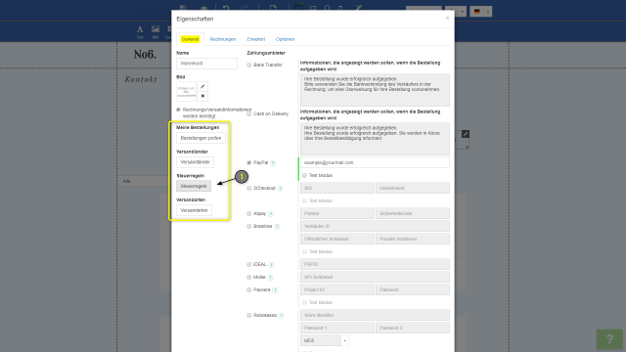Enable Cash on Delivery option
Image resolution: width=626 pixels, height=352 pixels.
[x=249, y=113]
